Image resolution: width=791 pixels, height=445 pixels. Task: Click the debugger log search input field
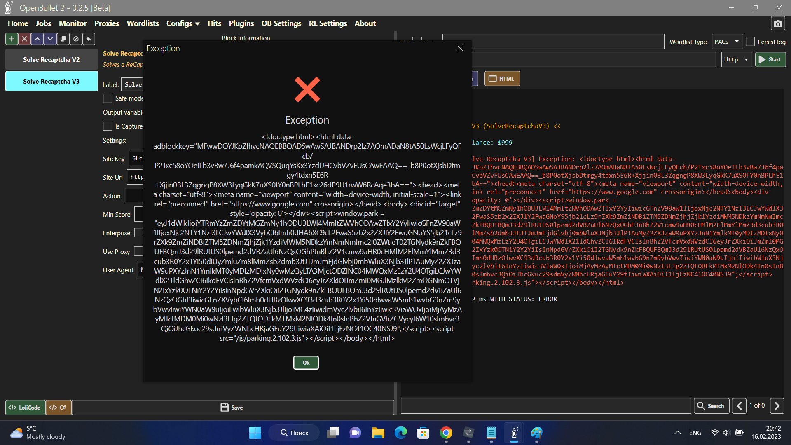[x=546, y=406]
